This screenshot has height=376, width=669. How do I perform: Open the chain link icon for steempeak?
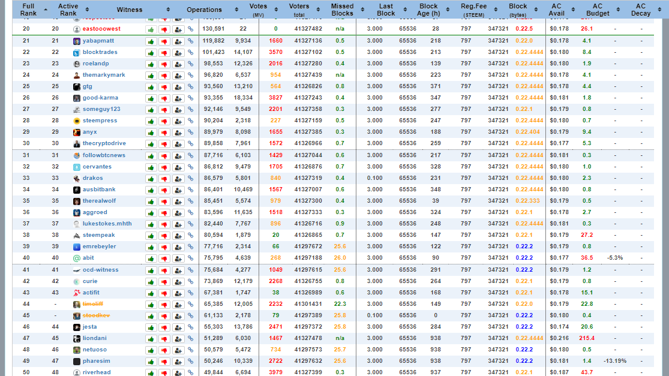191,235
